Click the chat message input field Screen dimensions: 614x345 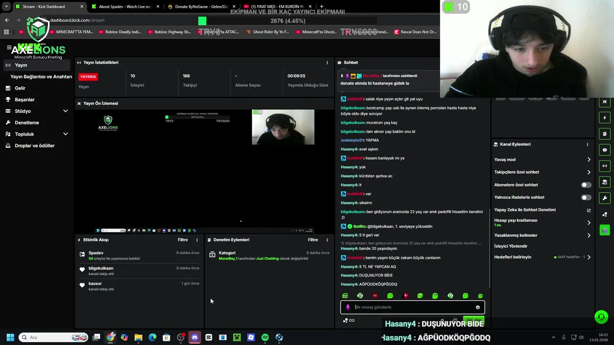(413, 307)
